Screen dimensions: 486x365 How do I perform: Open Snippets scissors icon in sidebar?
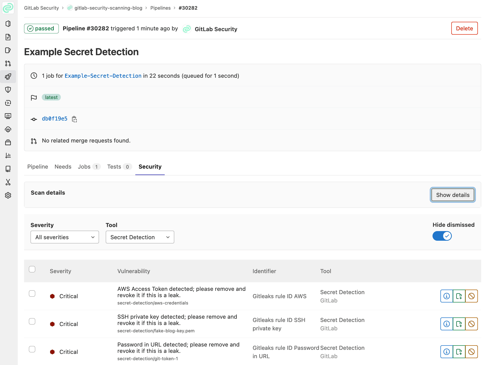[8, 182]
